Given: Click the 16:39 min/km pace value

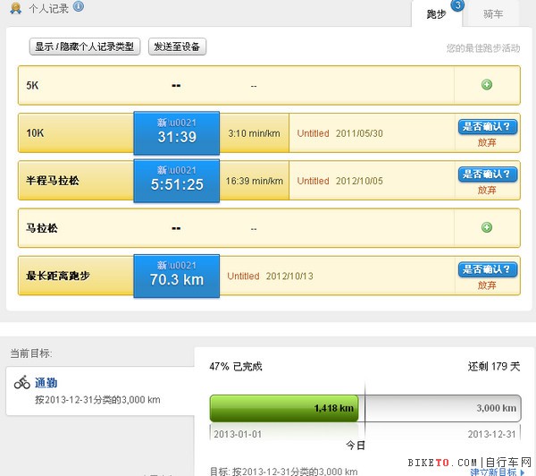Looking at the screenshot, I should pyautogui.click(x=254, y=181).
